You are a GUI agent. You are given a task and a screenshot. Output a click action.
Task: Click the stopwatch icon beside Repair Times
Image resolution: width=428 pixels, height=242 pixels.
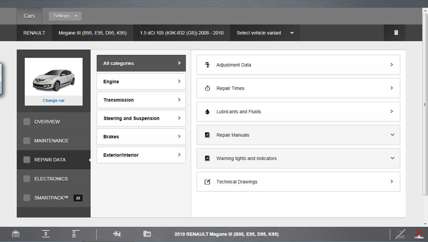coord(207,88)
